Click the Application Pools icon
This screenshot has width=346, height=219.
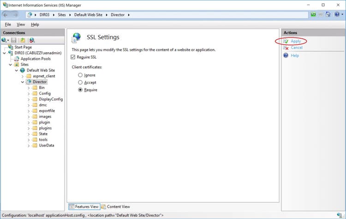click(x=17, y=59)
